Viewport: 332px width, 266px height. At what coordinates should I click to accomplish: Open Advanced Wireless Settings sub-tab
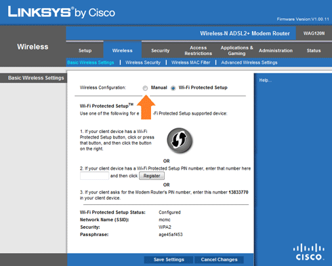(249, 62)
